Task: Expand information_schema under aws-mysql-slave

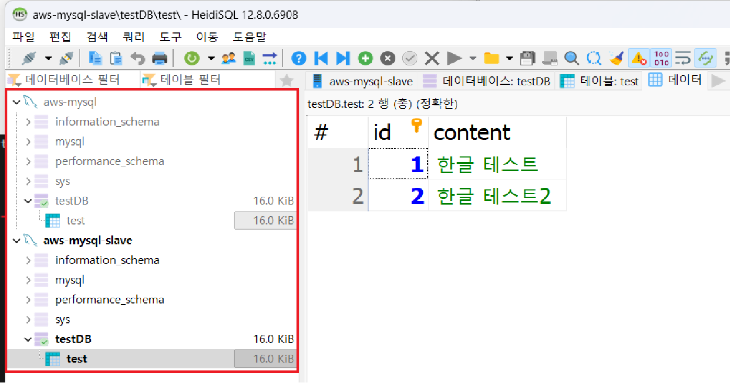Action: click(28, 260)
